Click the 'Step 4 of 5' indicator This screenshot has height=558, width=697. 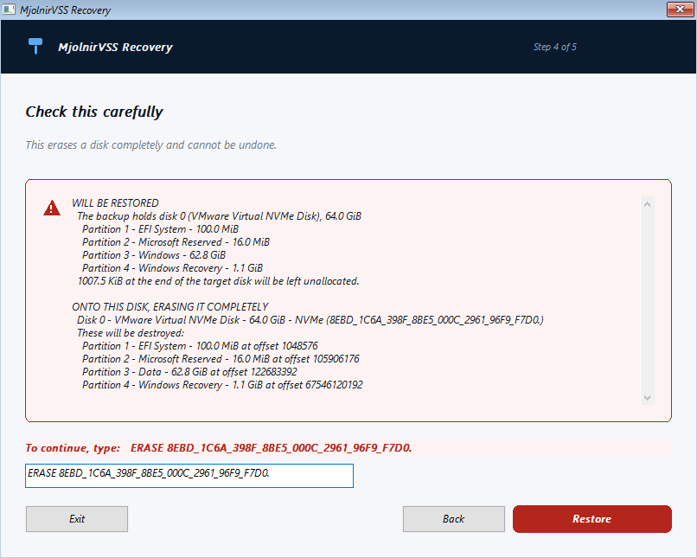click(555, 47)
